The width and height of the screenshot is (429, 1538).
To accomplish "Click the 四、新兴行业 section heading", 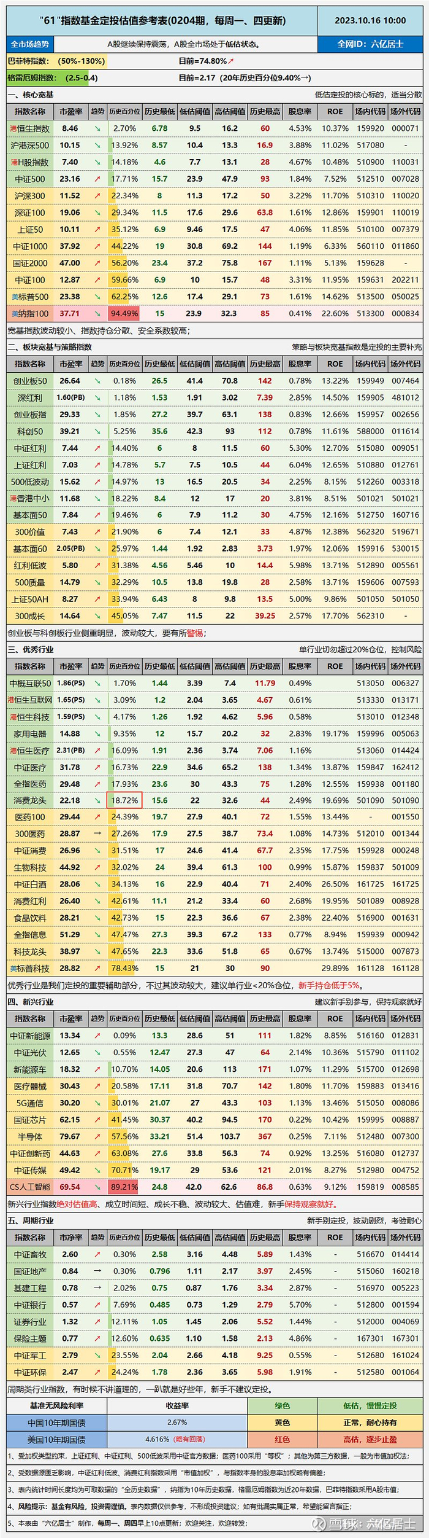I will click(31, 1002).
